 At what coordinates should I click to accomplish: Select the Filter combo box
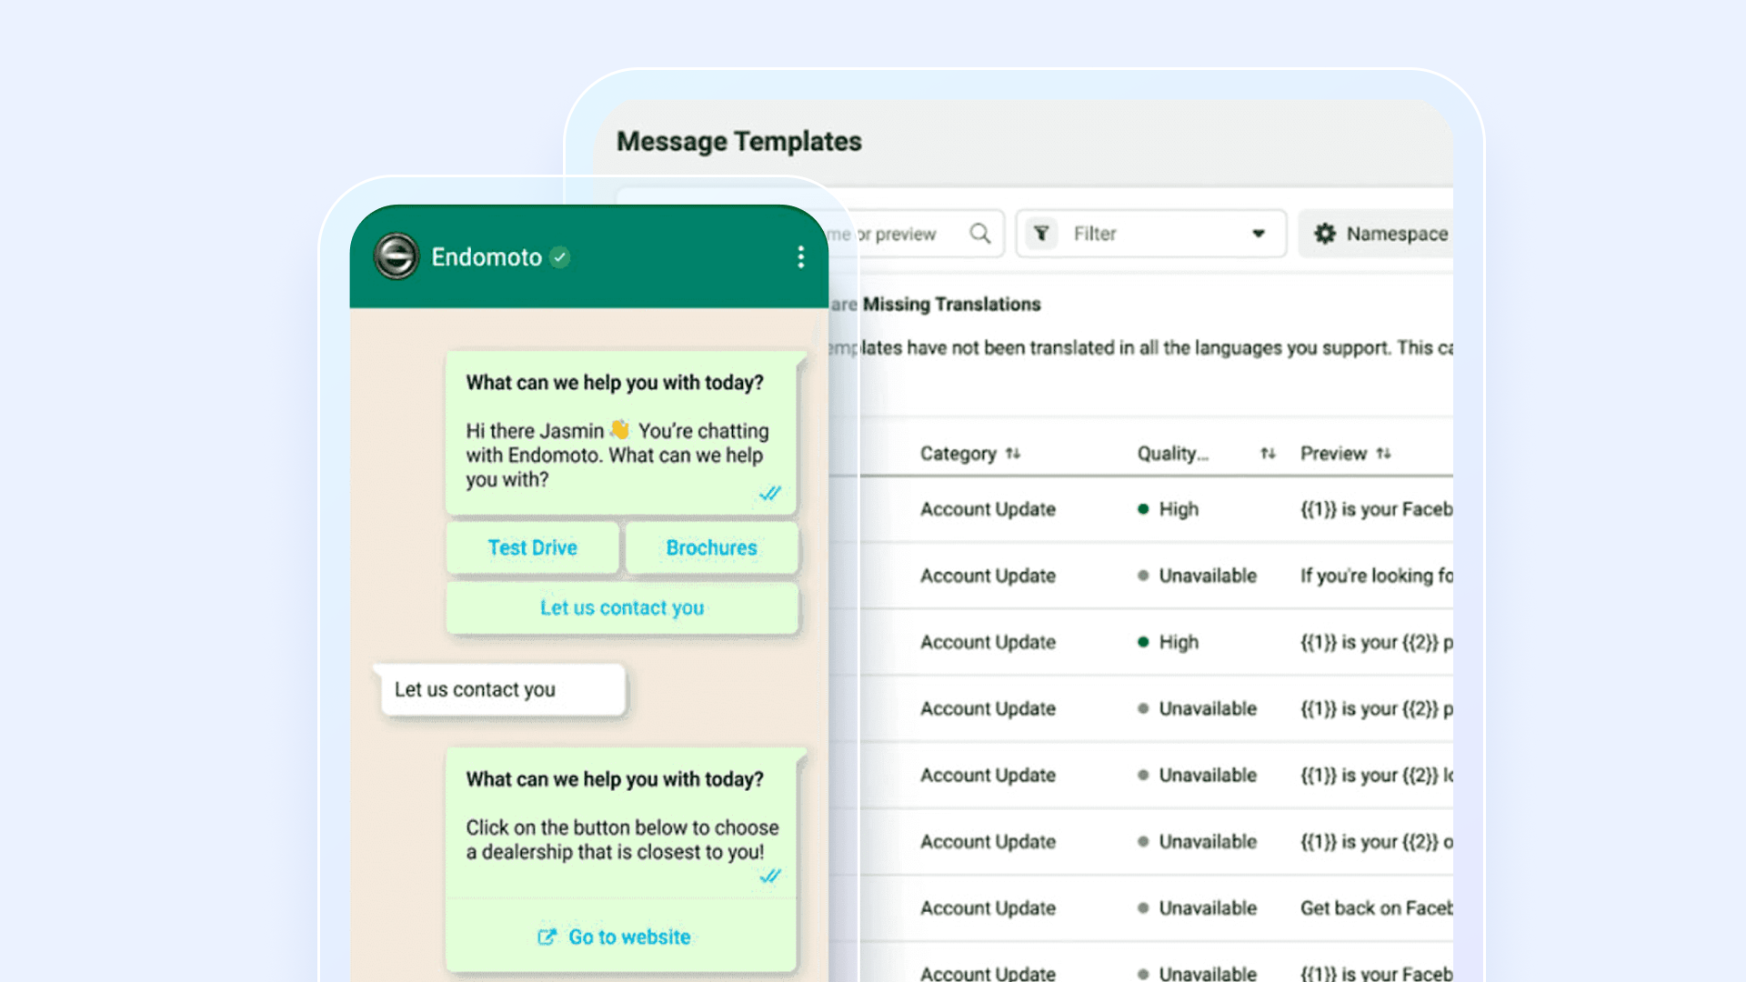[x=1150, y=234]
